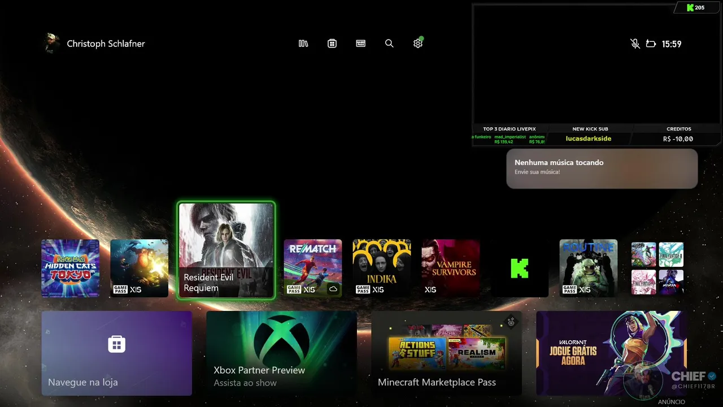
Task: Open the Final Fantasy games group tile
Action: (x=657, y=268)
